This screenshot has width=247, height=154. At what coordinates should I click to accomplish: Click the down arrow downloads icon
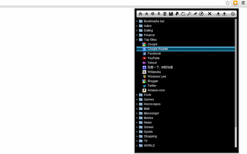(159, 14)
